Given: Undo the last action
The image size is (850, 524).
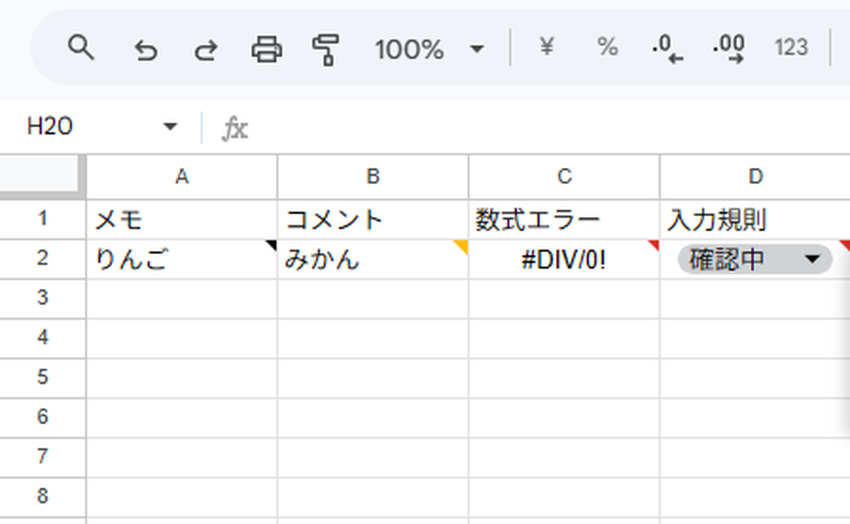Looking at the screenshot, I should [146, 50].
